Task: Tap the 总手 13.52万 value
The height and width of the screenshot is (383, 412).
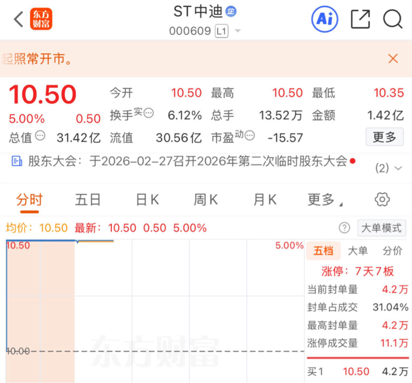Action: tap(281, 115)
